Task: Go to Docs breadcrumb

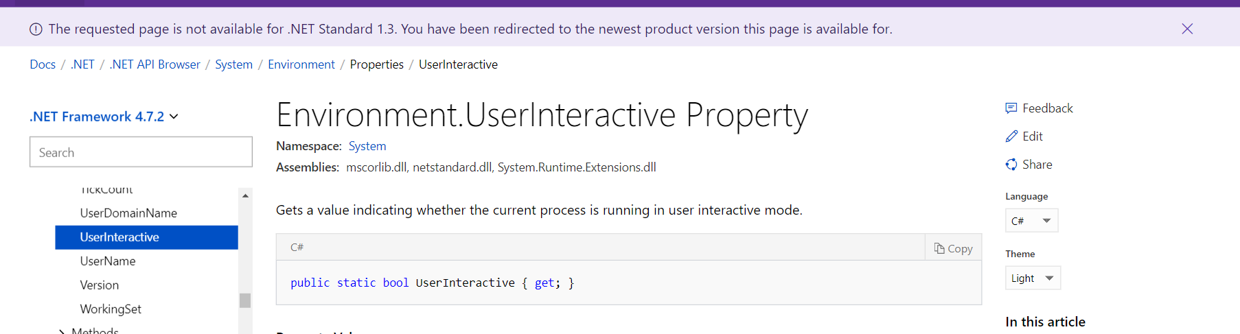Action: [43, 64]
